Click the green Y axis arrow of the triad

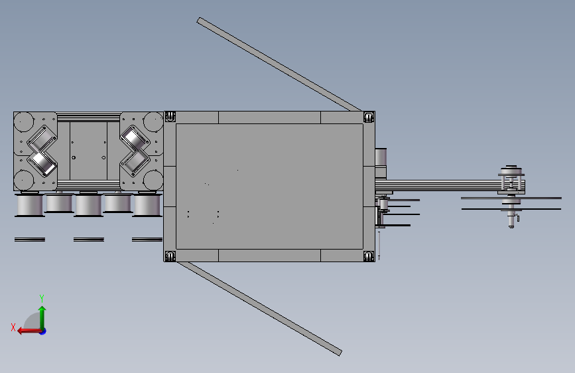tap(42, 317)
